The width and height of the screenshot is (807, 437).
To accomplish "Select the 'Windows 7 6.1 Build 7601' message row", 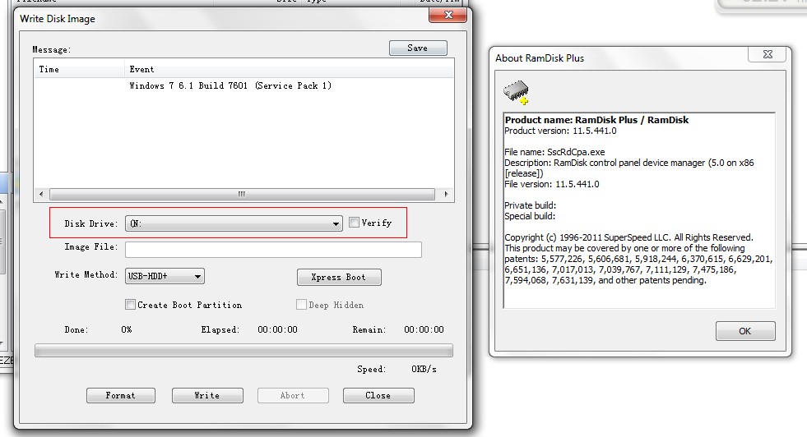I will pos(243,86).
